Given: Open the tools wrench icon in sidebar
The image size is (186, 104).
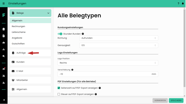Looking at the screenshot, I should [4, 76].
